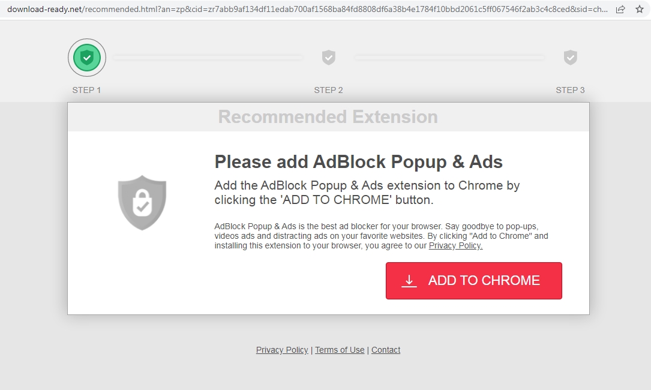
Task: Click the progress bar between Step 2 and 3
Action: (x=449, y=58)
